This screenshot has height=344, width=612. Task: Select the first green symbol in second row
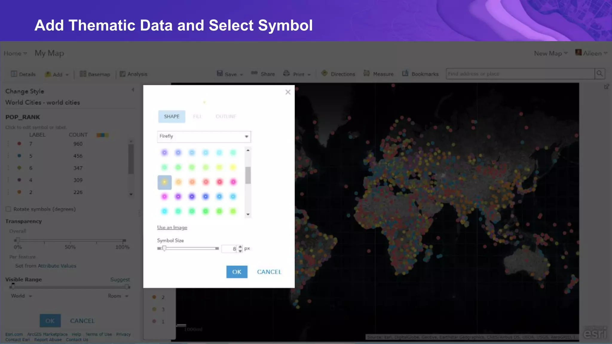(164, 167)
